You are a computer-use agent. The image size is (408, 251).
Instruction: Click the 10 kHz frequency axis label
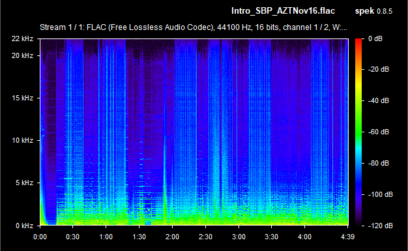tap(22, 140)
